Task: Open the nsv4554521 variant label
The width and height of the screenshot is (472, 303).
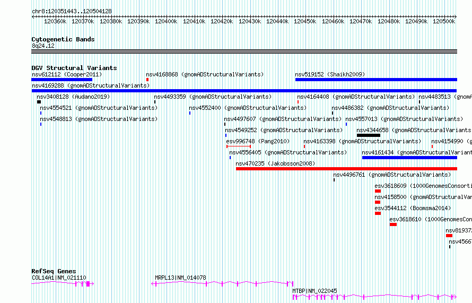Action: [99, 108]
